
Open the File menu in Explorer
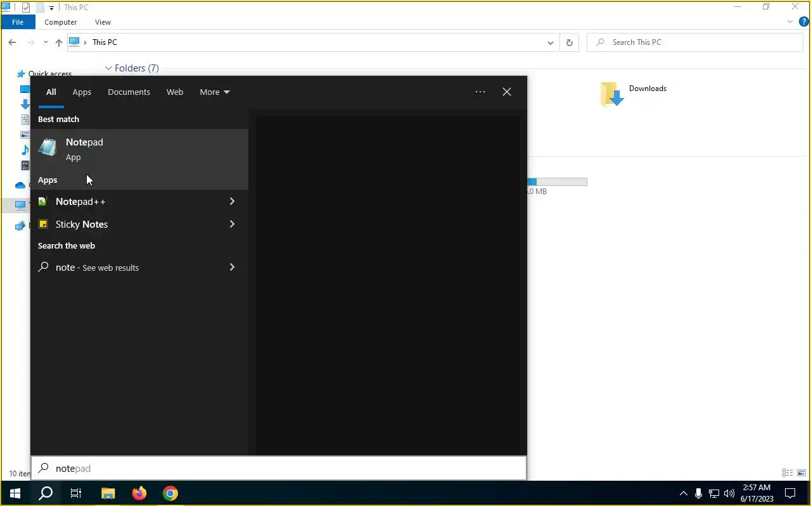coord(18,22)
